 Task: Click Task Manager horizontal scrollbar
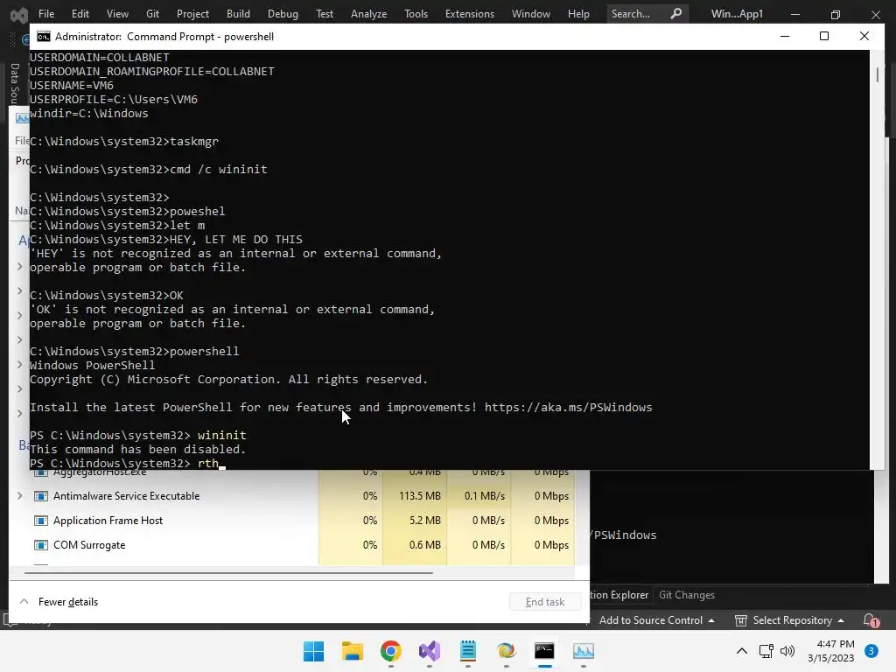(x=228, y=572)
